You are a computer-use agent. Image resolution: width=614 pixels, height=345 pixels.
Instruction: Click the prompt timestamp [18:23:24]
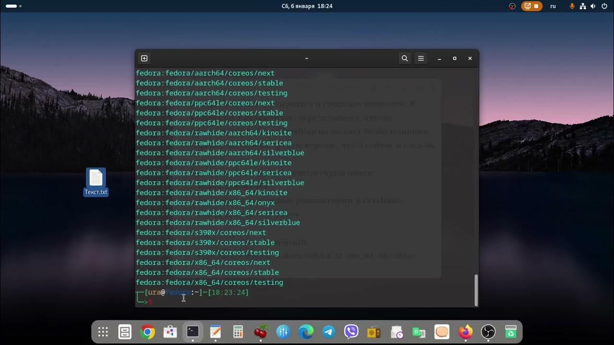click(228, 292)
